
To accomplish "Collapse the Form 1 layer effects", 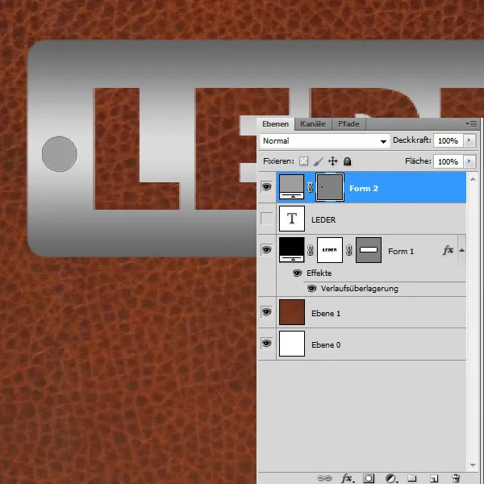I will (x=462, y=251).
